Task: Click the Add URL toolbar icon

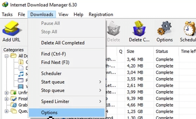Action: 12,28
